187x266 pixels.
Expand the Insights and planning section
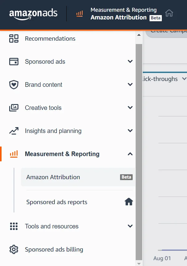tap(130, 131)
